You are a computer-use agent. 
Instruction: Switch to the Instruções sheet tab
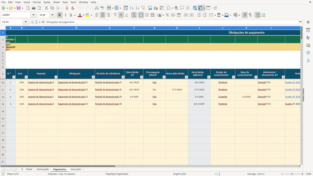[76, 169]
